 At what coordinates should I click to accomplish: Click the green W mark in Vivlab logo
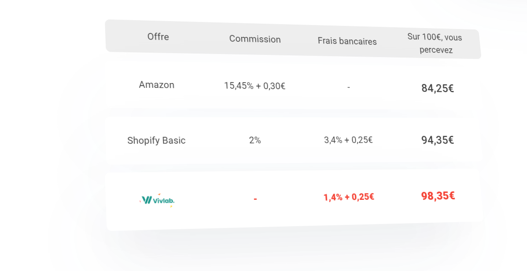[147, 200]
